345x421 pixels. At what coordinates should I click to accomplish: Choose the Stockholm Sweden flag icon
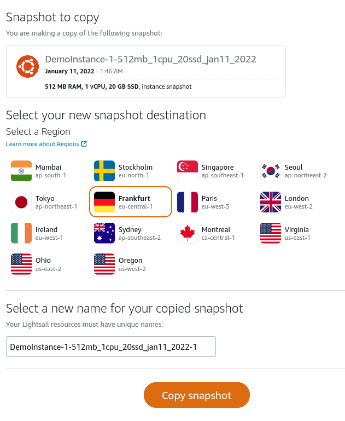point(104,171)
